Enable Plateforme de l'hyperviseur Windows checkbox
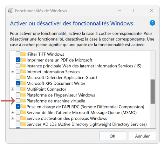 [x=18, y=95]
